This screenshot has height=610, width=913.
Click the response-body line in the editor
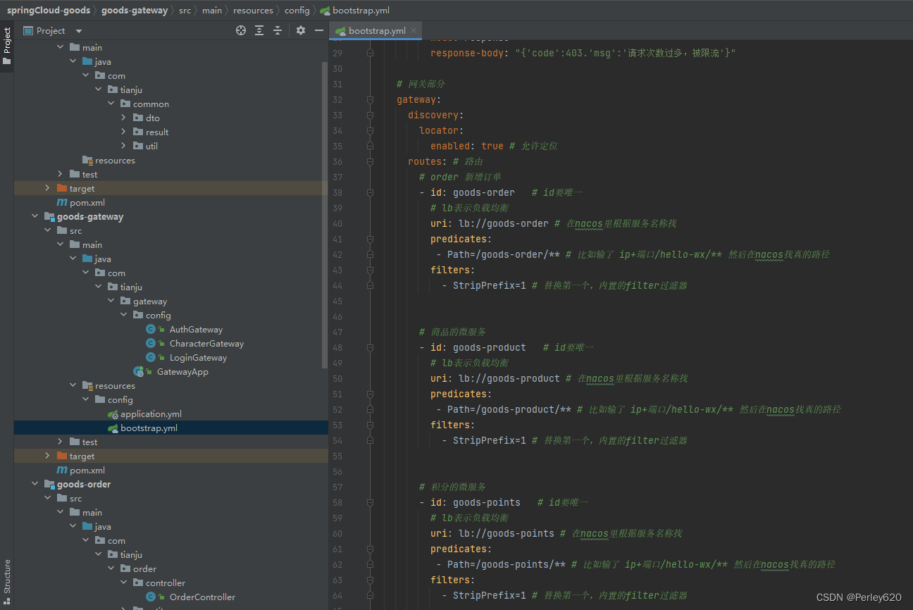(x=583, y=53)
